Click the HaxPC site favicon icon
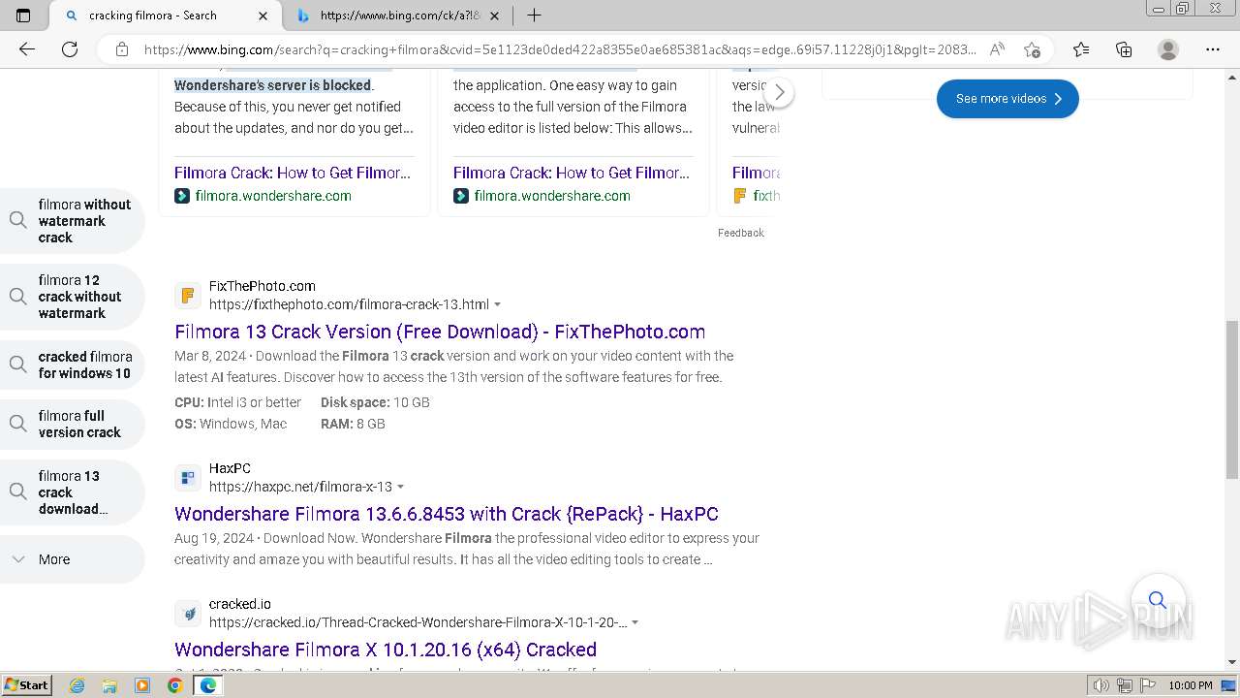Viewport: 1240px width, 698px height. point(188,478)
